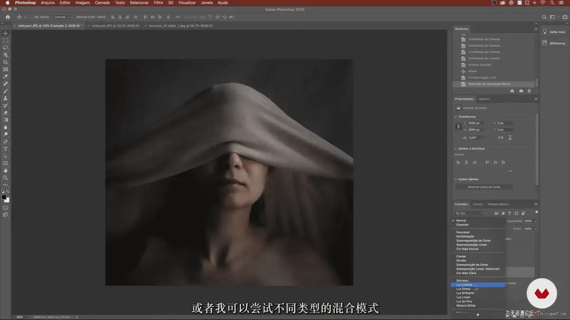Filter layers by adjustment layer icon

[x=503, y=213]
